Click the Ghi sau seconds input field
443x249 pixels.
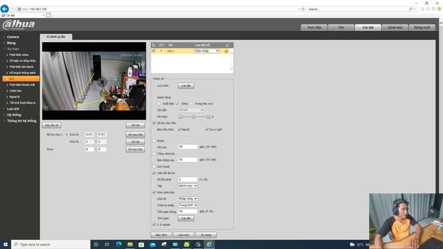188,147
